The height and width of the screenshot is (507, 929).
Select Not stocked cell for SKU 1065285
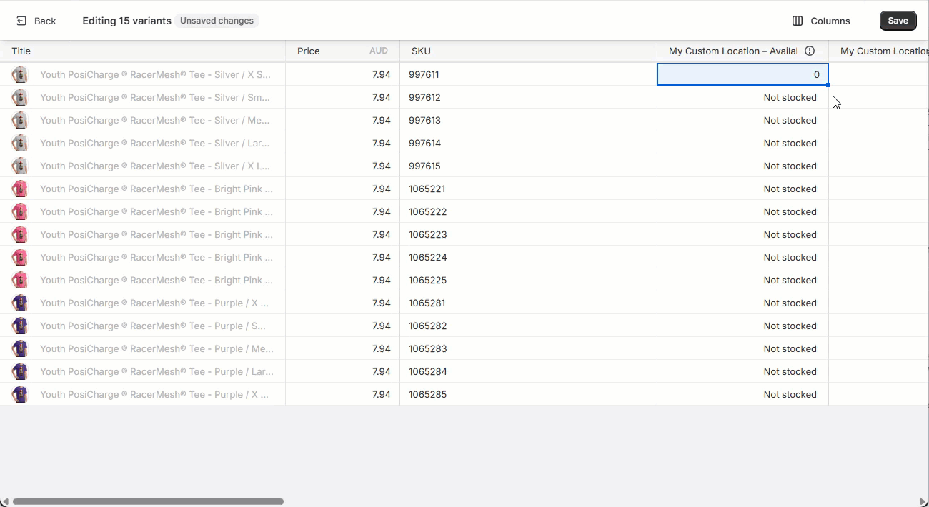[x=743, y=394]
